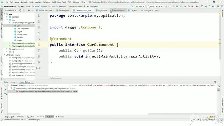Viewport: 224px width, 126px height.
Task: Open the VCS menu
Action: point(70,2)
